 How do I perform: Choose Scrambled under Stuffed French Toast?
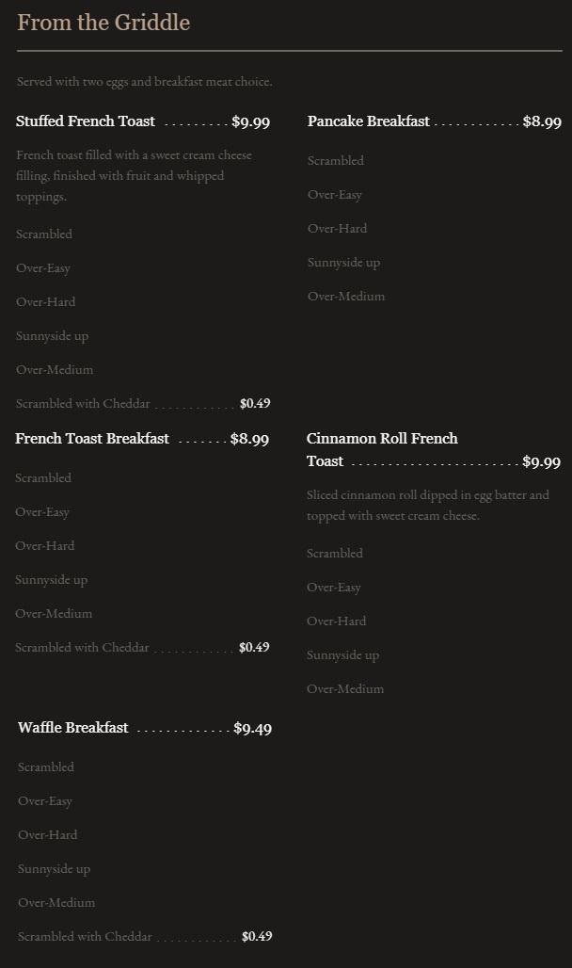click(x=44, y=234)
